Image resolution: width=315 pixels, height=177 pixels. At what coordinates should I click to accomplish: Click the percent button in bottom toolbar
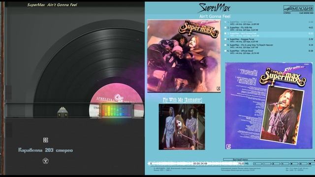285,164
